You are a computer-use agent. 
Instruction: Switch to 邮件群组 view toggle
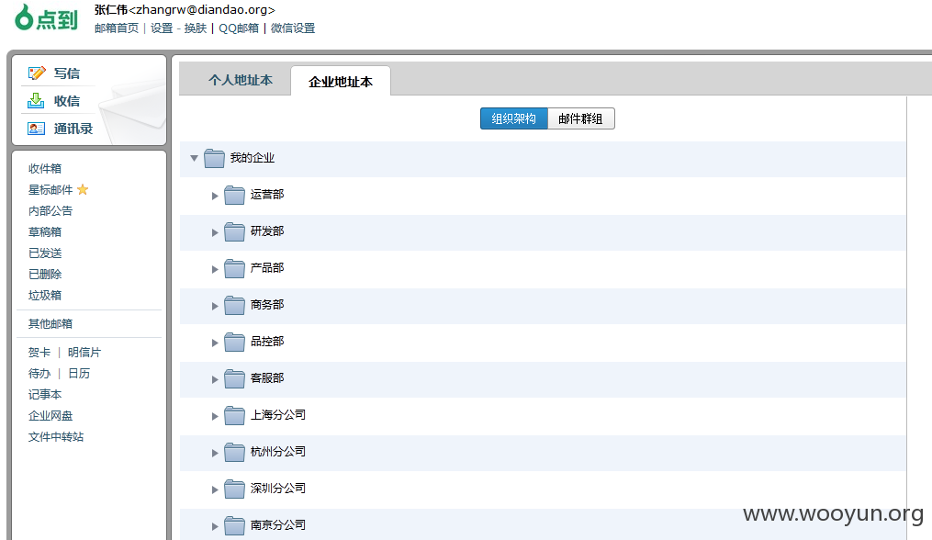coord(580,118)
